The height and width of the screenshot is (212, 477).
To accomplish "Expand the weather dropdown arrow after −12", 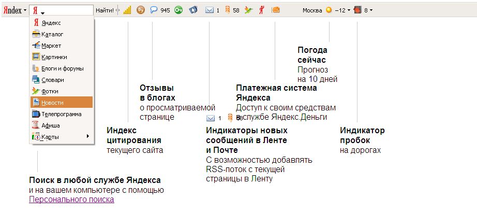I will coord(349,10).
